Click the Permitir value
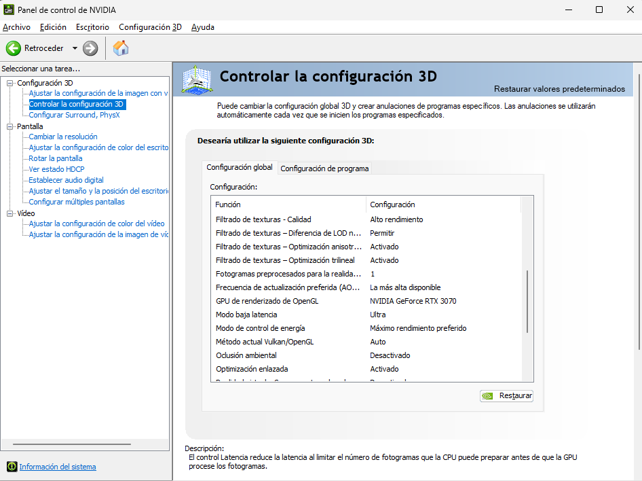The image size is (642, 481). point(382,233)
